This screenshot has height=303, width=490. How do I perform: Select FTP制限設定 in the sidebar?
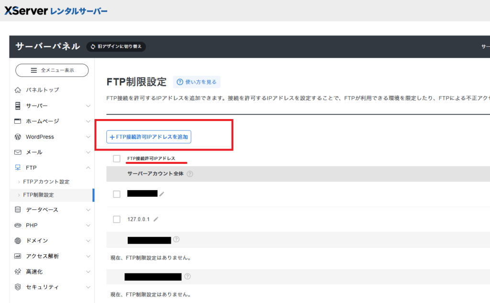[38, 195]
